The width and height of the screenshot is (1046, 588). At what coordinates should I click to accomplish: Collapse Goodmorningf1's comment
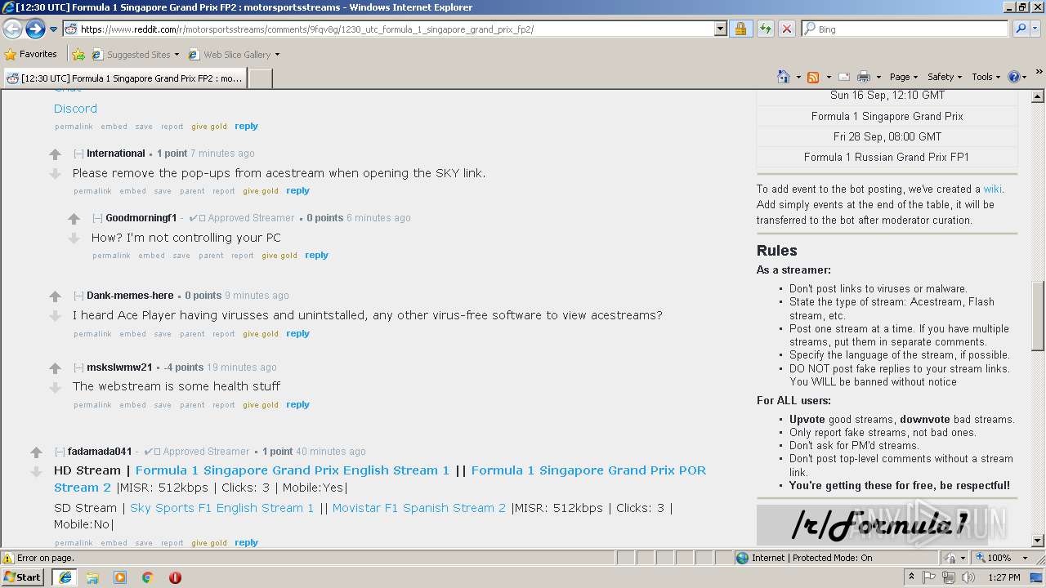tap(97, 218)
